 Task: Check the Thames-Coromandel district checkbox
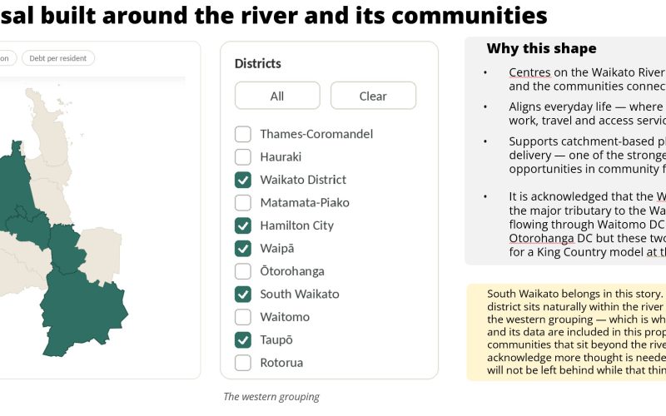(x=243, y=134)
